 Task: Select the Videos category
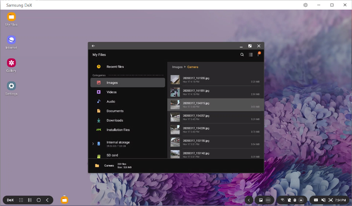[128, 92]
